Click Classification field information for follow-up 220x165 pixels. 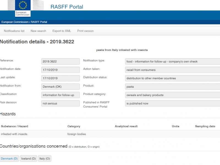point(61,95)
